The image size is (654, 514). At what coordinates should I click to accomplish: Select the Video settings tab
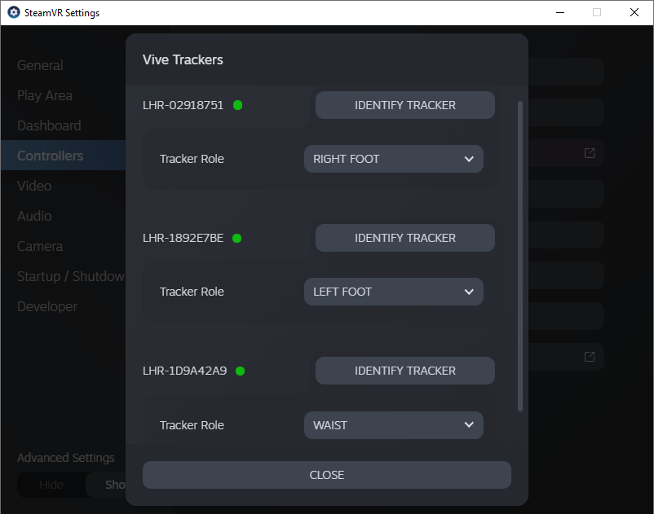[34, 186]
